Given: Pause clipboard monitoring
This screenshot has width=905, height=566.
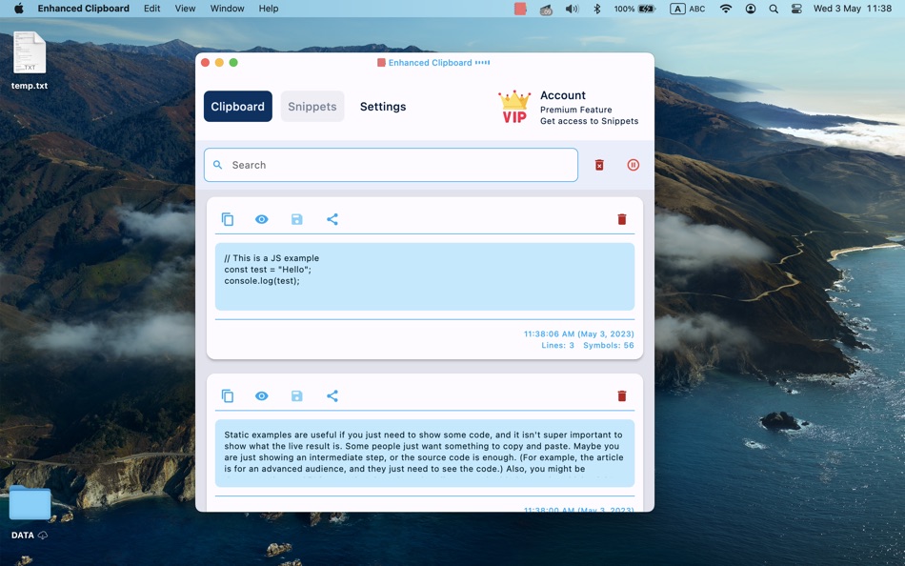Looking at the screenshot, I should [633, 165].
